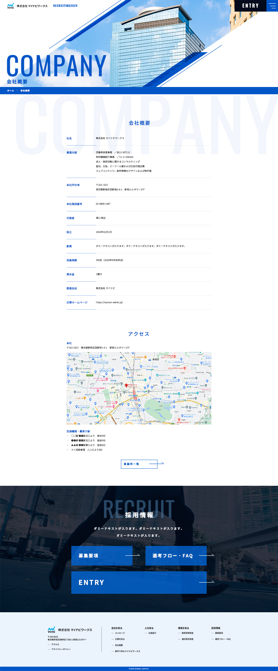Click the red location pin on the map

[126, 385]
